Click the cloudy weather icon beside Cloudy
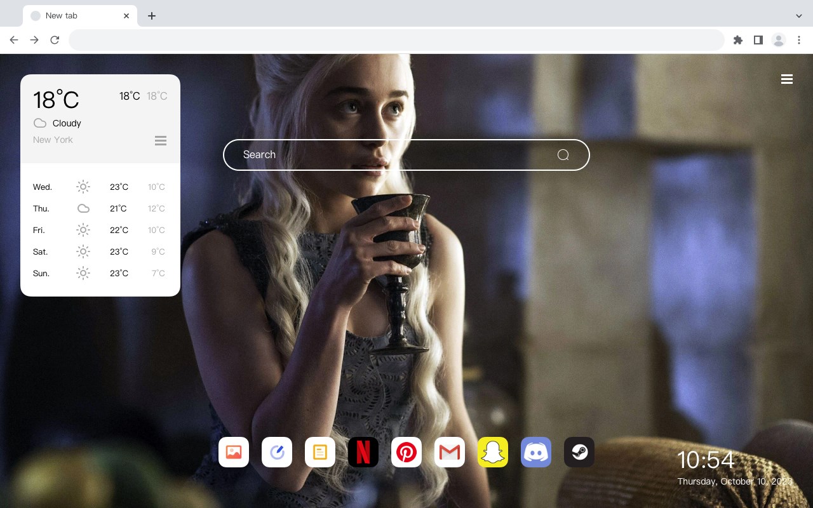Image resolution: width=813 pixels, height=508 pixels. coord(40,123)
